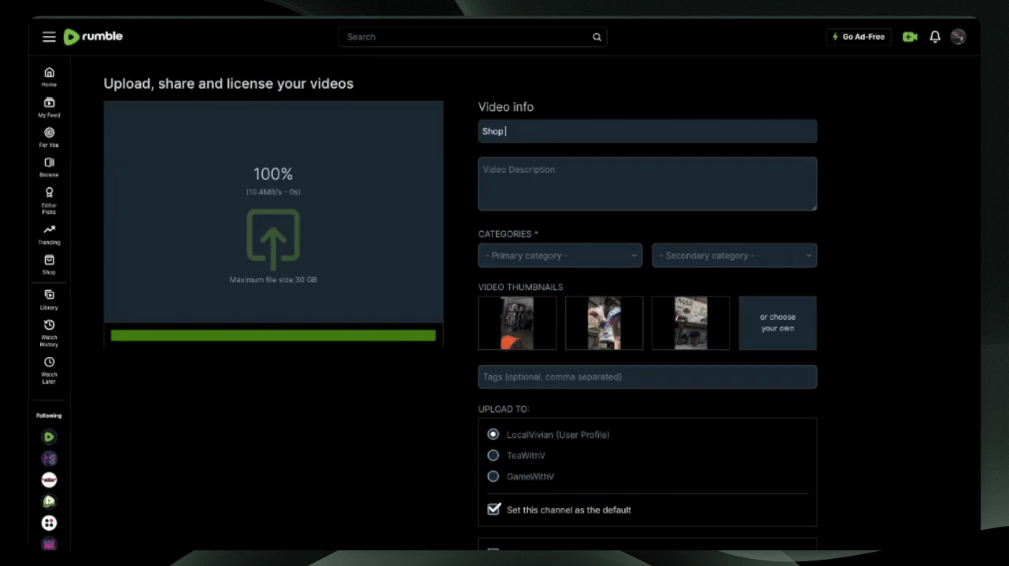Screen dimensions: 1009x566
Task: Click the video title field containing Shop
Action: [648, 131]
